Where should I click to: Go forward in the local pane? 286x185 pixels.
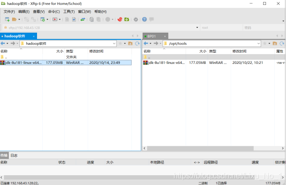point(13,43)
